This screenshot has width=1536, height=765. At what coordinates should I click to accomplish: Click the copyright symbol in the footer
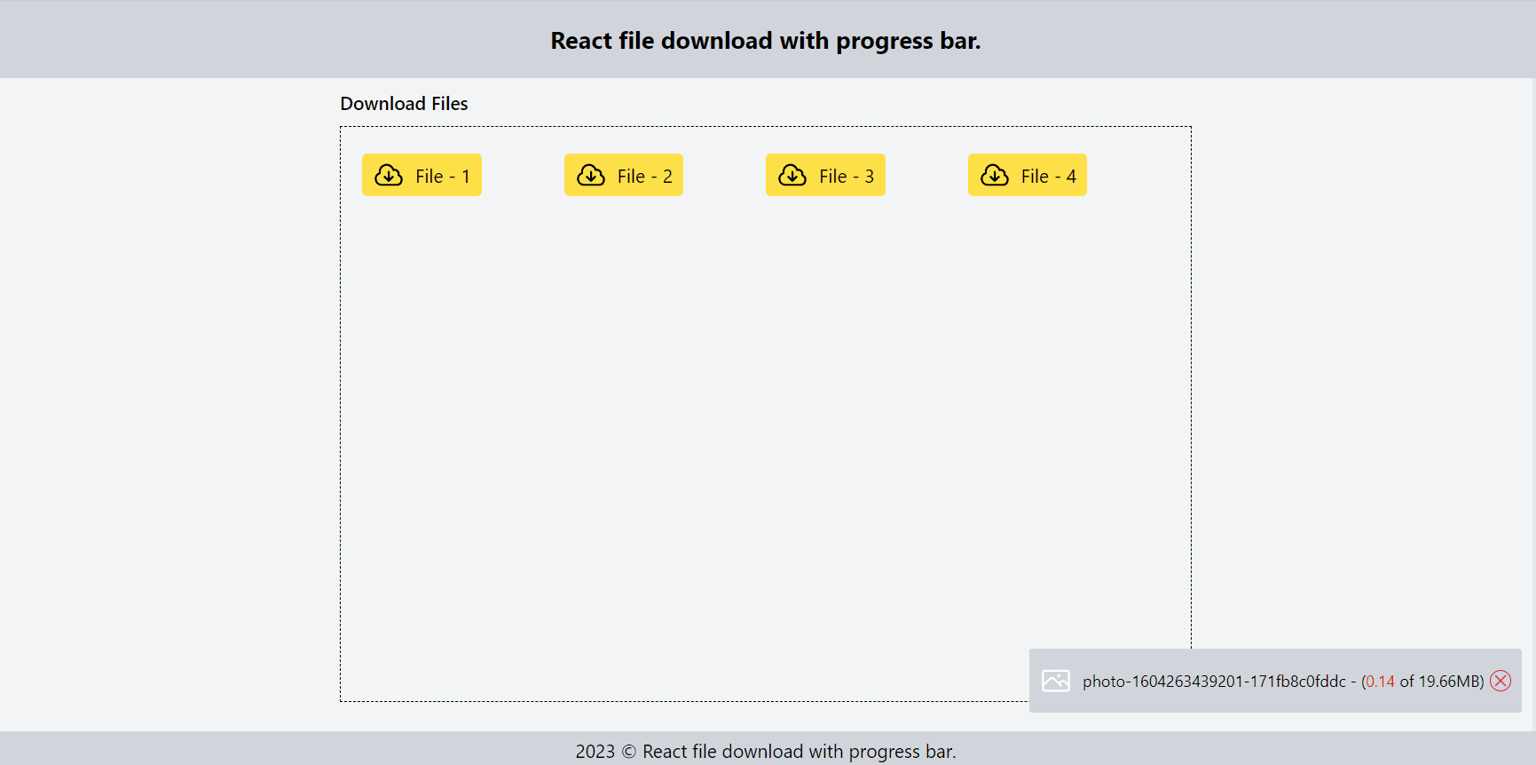pyautogui.click(x=628, y=752)
